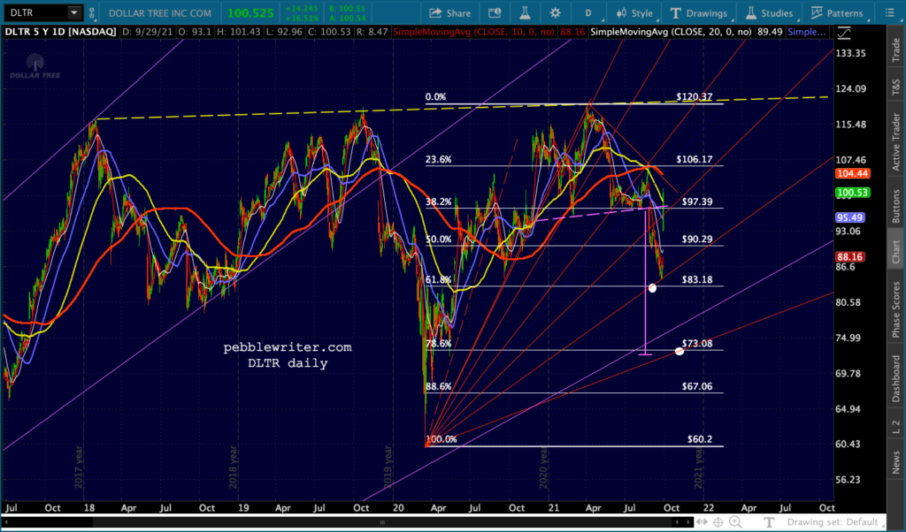Click the last price 100.525

[250, 12]
